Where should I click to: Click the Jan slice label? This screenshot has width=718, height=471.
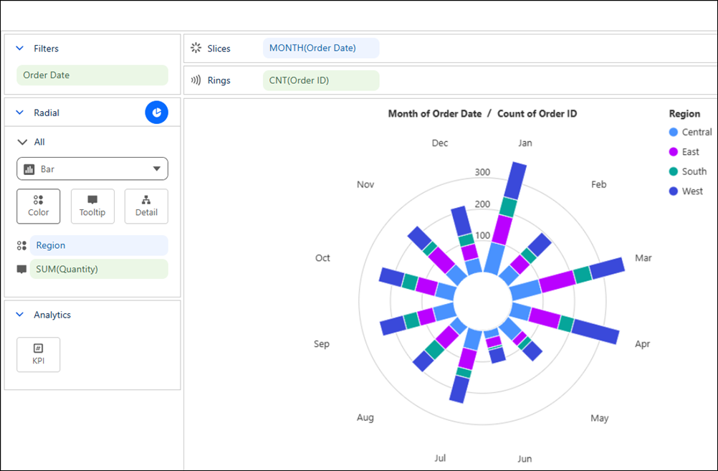point(525,143)
